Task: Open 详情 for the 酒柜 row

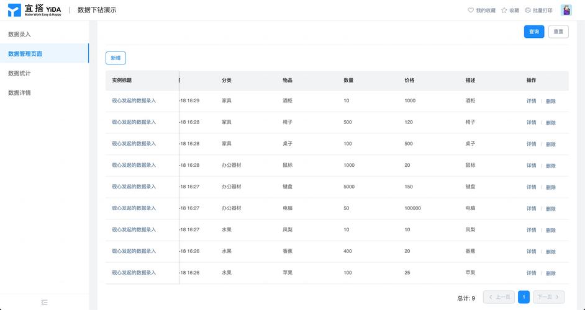Action: coord(531,101)
